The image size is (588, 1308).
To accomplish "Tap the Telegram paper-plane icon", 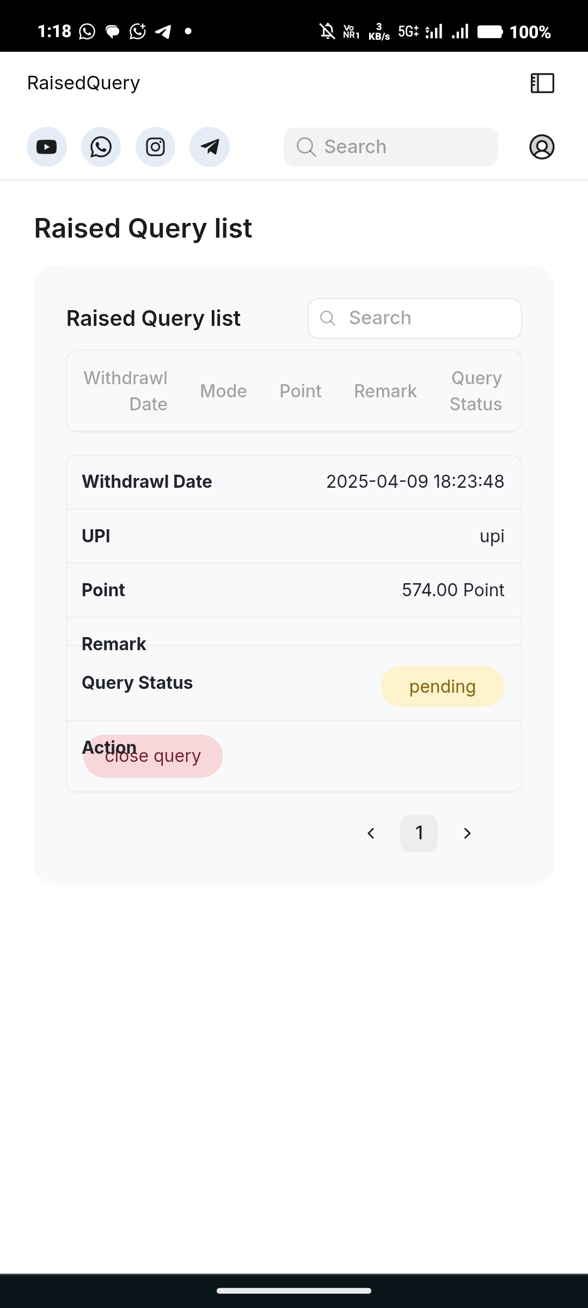I will pos(210,147).
